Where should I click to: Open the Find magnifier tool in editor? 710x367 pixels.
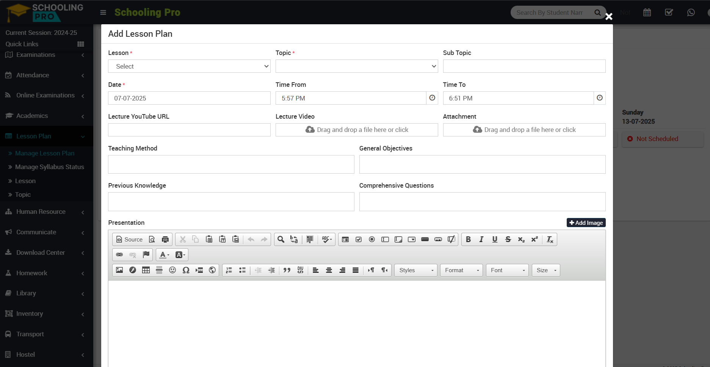(281, 239)
